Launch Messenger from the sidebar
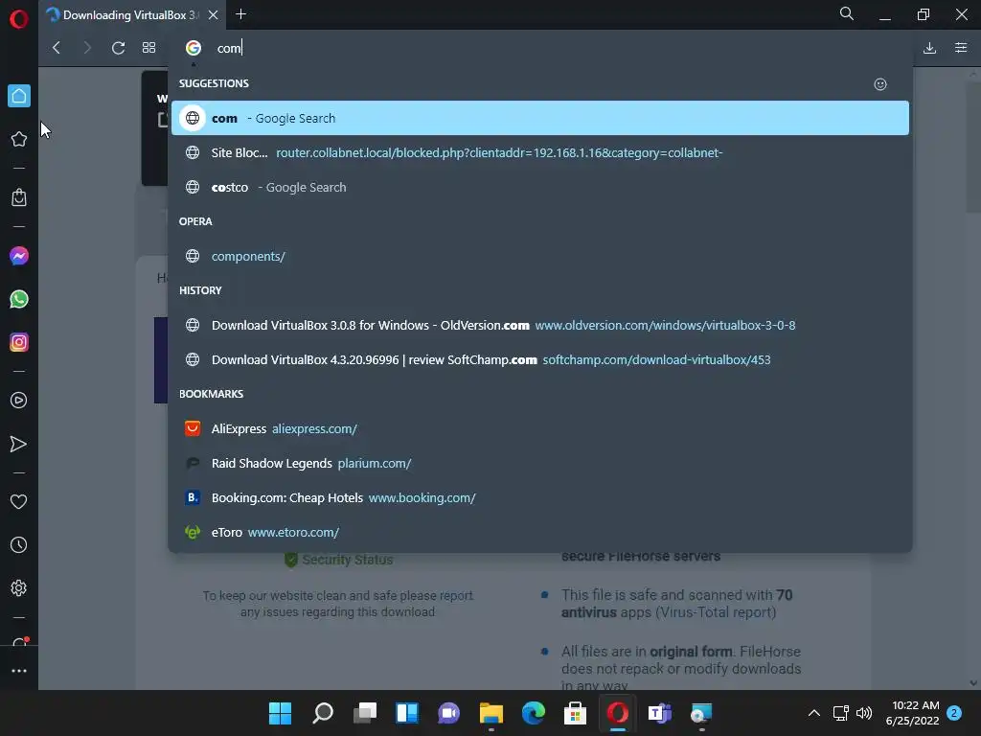 19,256
